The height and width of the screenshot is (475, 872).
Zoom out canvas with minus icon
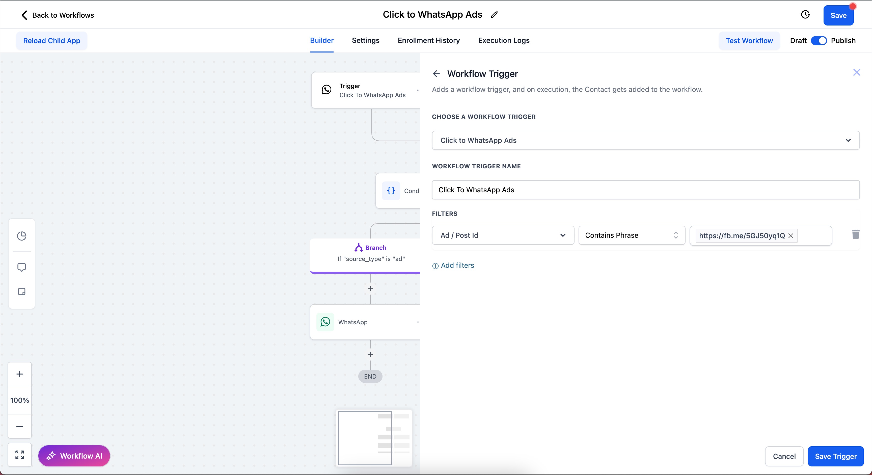(20, 426)
